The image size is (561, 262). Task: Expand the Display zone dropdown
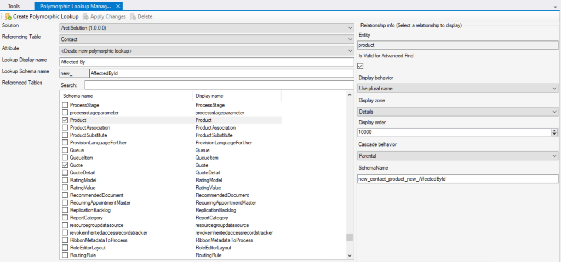(554, 112)
